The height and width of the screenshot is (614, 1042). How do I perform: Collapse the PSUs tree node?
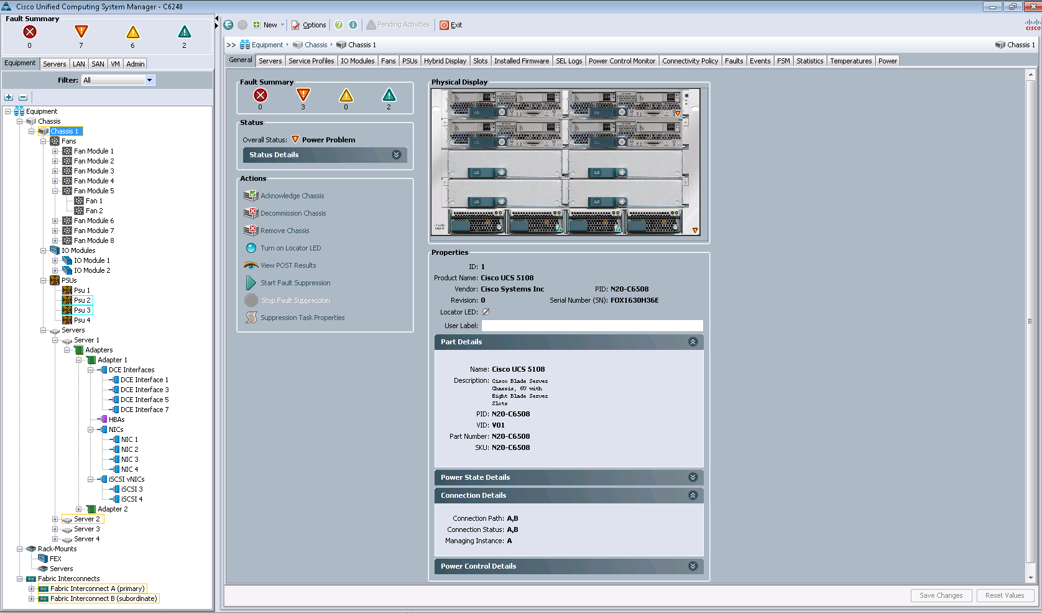pos(43,280)
